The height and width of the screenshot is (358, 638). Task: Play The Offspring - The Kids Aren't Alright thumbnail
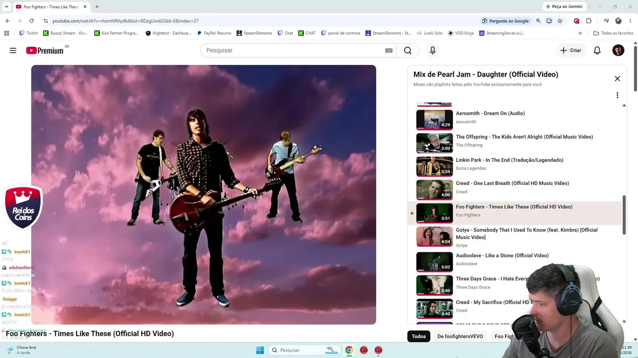434,143
